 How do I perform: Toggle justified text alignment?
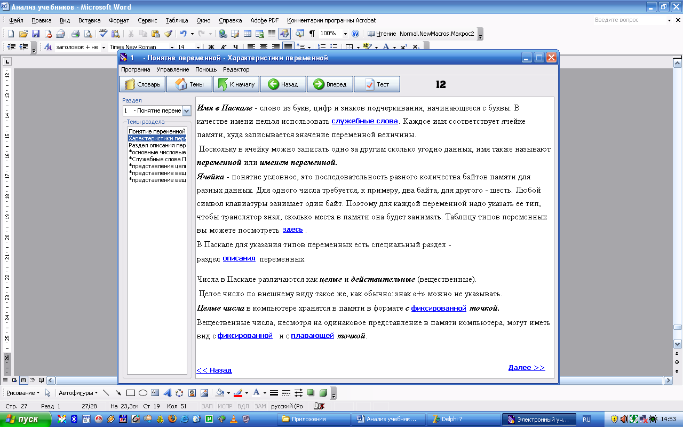click(x=288, y=48)
